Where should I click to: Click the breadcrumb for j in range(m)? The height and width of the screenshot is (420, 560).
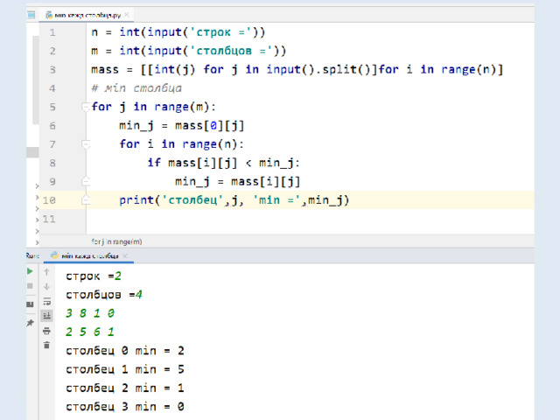click(116, 241)
